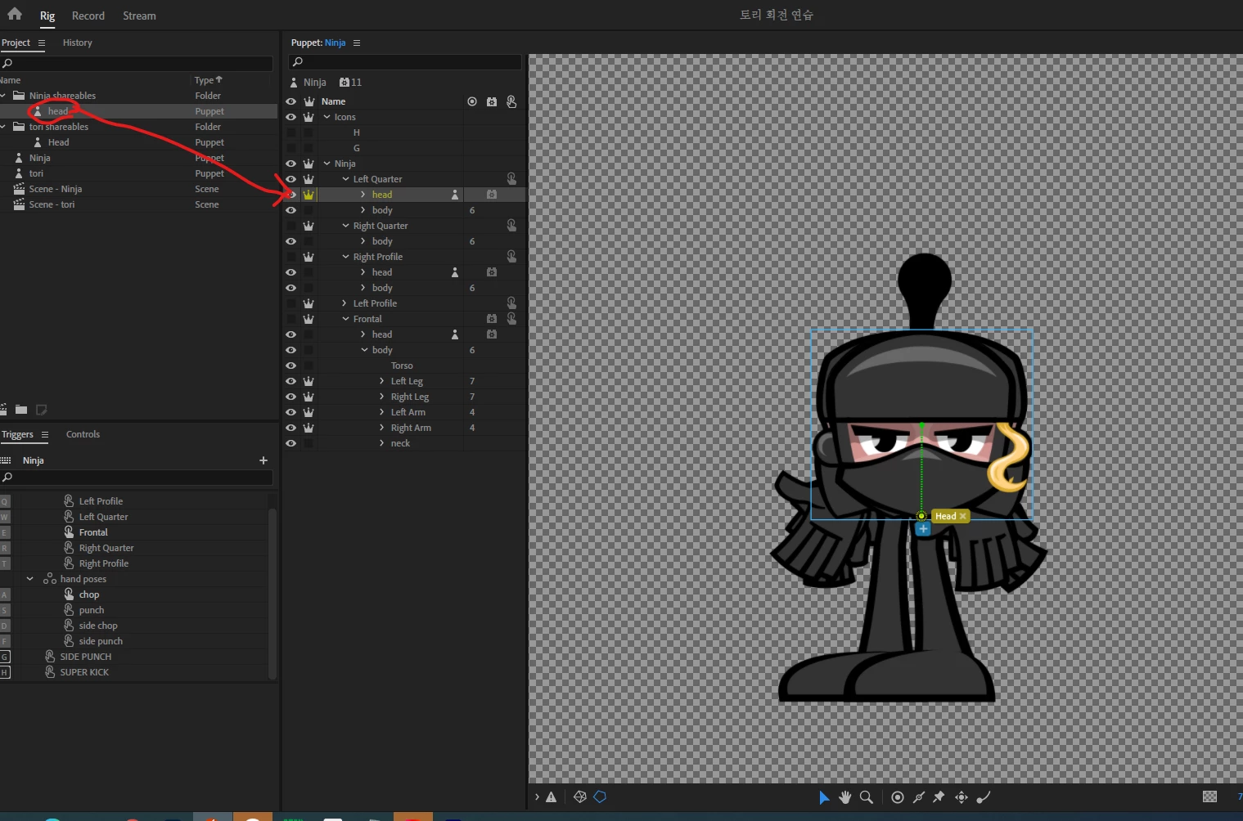Toggle the crown on Left Leg layer
This screenshot has height=821, width=1243.
pos(308,380)
